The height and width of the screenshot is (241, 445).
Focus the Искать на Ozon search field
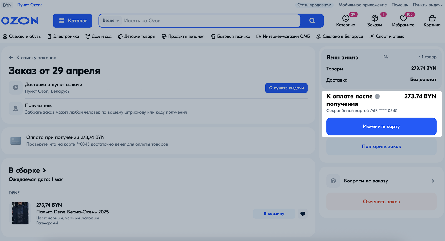coord(211,21)
